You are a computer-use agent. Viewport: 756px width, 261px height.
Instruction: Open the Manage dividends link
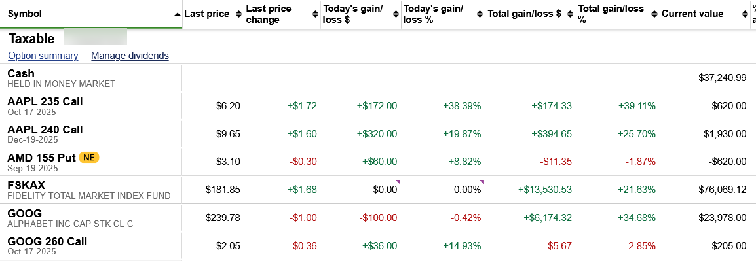coord(130,56)
